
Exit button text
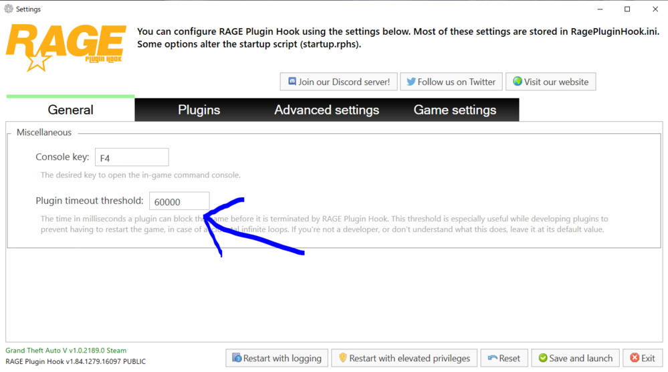648,359
